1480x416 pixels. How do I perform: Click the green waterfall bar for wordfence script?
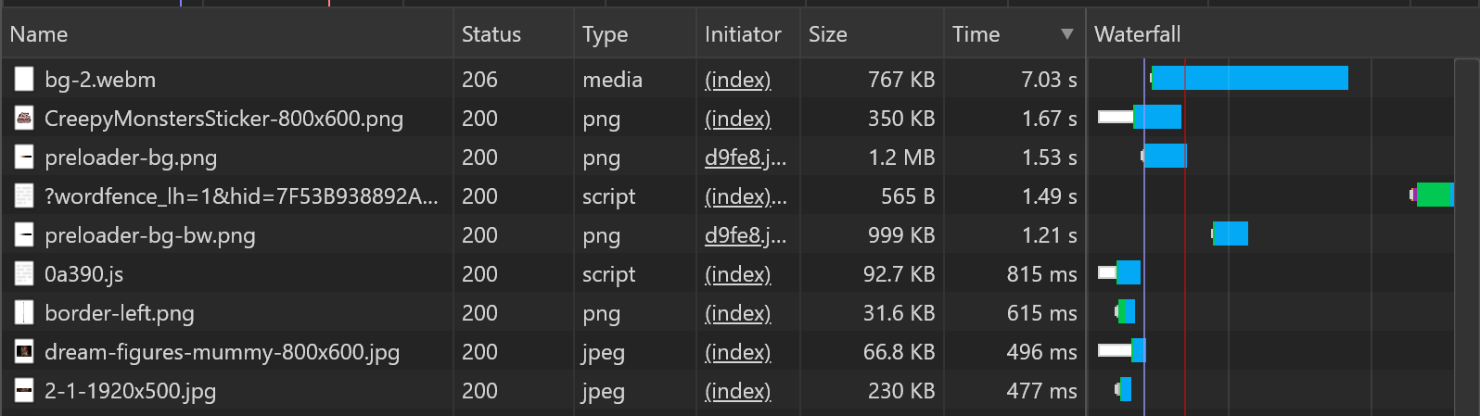click(x=1433, y=195)
